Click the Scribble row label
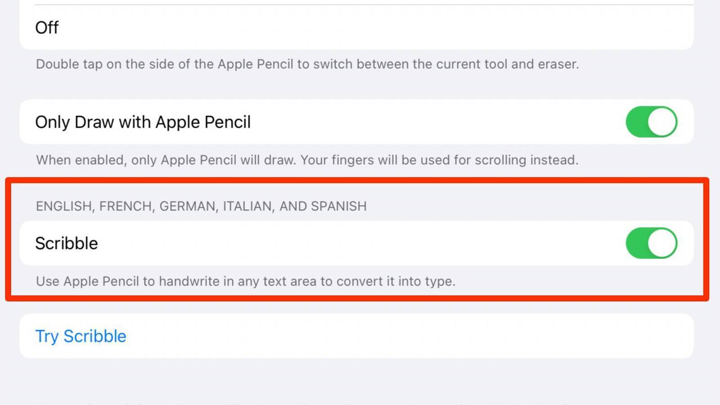Image resolution: width=720 pixels, height=405 pixels. tap(67, 243)
